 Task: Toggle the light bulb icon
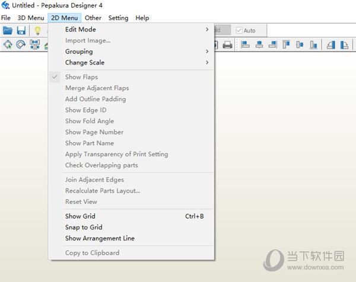click(37, 31)
